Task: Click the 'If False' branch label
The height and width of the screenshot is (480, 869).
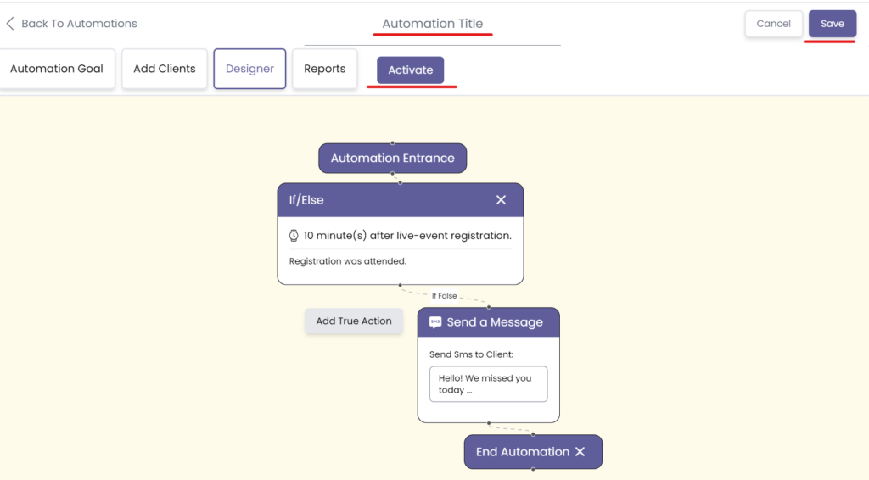Action: pyautogui.click(x=444, y=296)
